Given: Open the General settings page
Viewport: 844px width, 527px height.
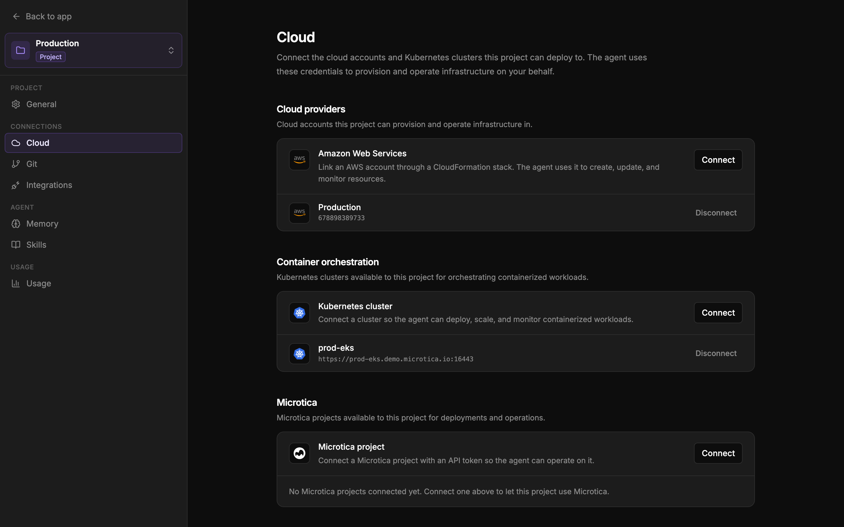Looking at the screenshot, I should (93, 104).
